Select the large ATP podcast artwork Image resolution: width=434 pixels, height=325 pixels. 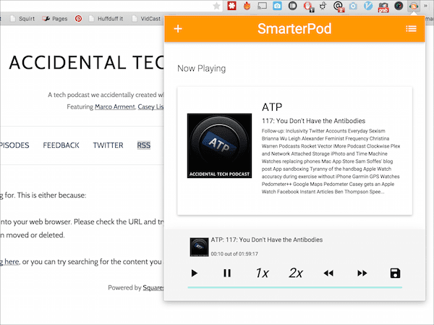pos(219,145)
